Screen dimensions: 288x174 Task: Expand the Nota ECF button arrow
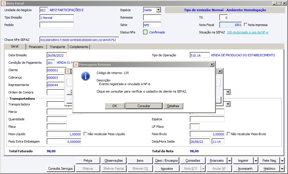point(203,169)
